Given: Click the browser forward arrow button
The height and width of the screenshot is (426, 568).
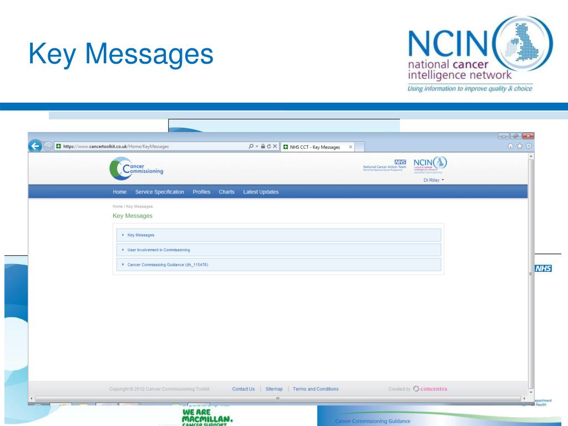Looking at the screenshot, I should tap(48, 146).
